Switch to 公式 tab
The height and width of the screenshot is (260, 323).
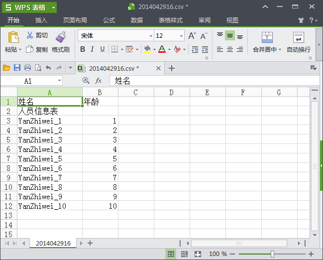pos(109,20)
